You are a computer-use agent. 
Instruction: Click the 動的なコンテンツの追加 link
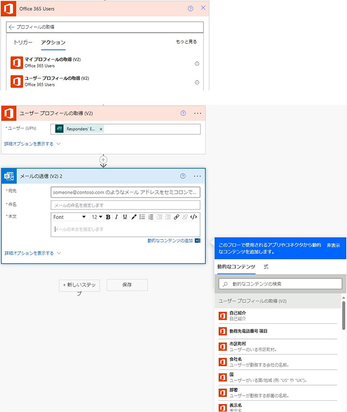pos(170,240)
